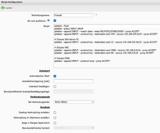This screenshot has width=160, height=133.
Task: Open the Benutzerdefiniertes Symbol dropdown
Action: coord(74,128)
